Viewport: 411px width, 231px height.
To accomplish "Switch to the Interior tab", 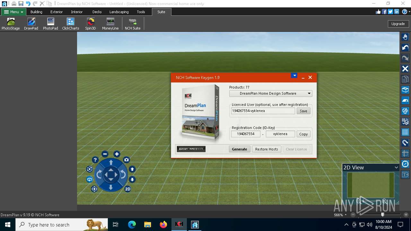I will click(77, 12).
